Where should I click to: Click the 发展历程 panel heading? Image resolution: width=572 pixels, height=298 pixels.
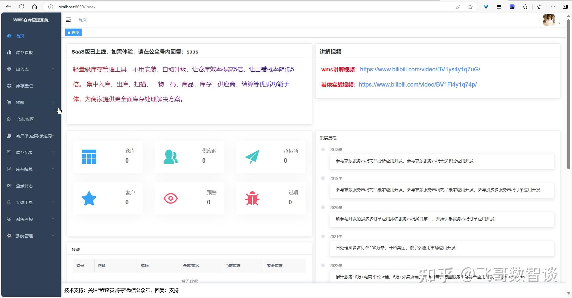pyautogui.click(x=328, y=138)
